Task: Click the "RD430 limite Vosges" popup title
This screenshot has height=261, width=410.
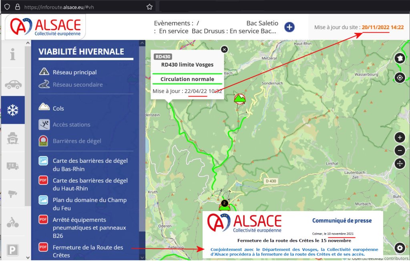Action: click(187, 65)
